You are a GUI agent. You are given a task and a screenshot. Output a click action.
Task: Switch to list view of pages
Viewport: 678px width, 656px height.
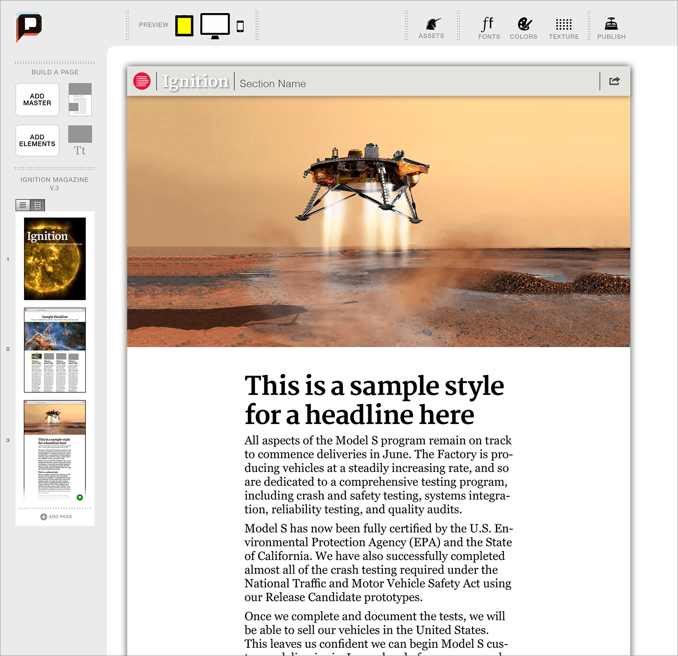23,205
